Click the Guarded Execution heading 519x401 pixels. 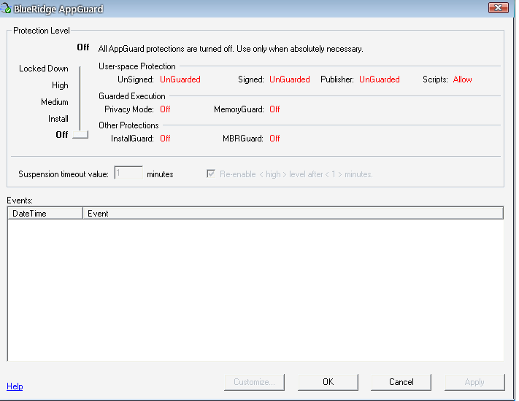[131, 96]
